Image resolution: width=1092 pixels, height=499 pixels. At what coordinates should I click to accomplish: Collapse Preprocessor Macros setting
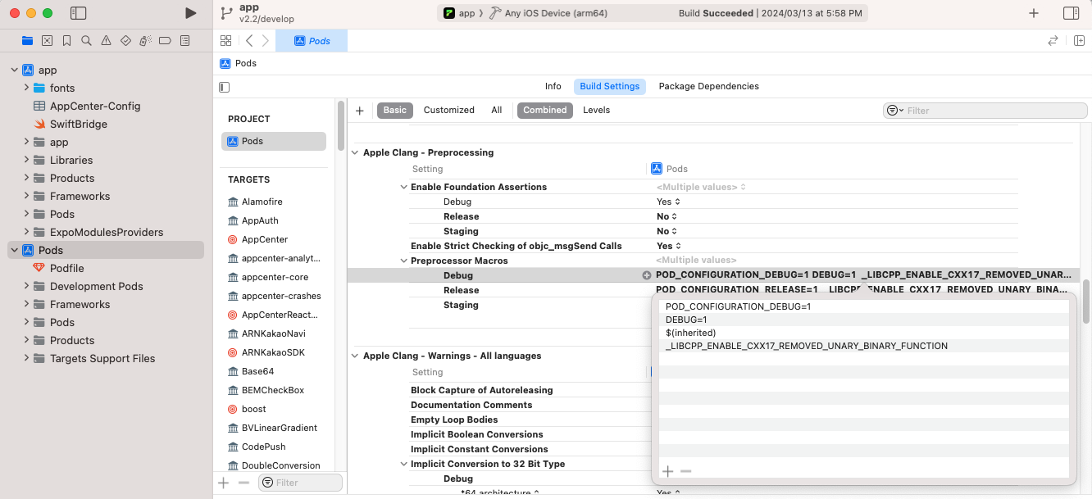pos(403,261)
